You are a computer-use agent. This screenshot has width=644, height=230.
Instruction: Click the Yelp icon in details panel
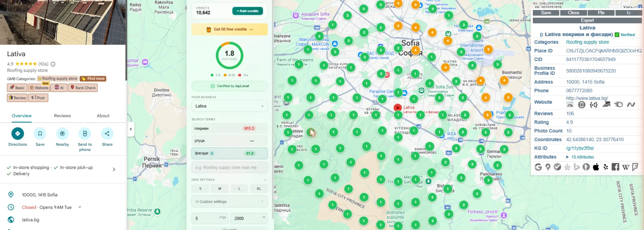[x=606, y=167]
